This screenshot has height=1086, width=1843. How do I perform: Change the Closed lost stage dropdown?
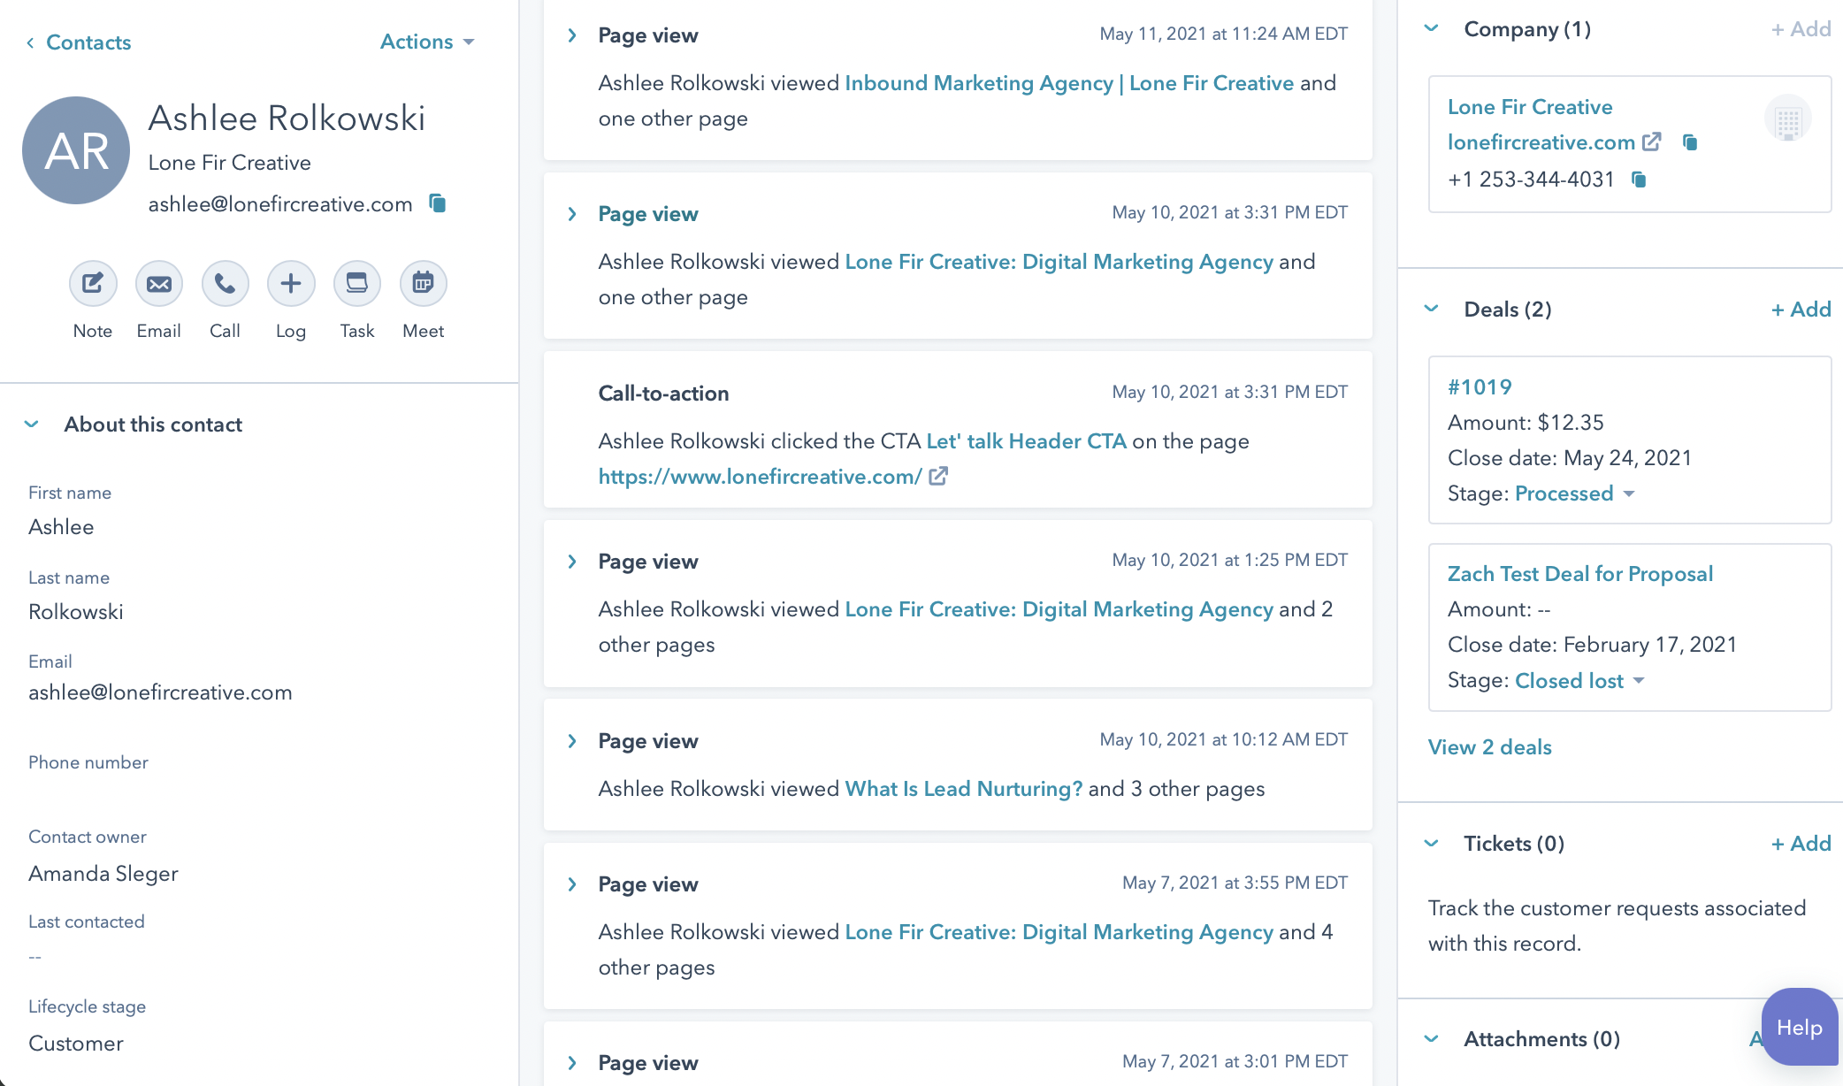(x=1579, y=681)
